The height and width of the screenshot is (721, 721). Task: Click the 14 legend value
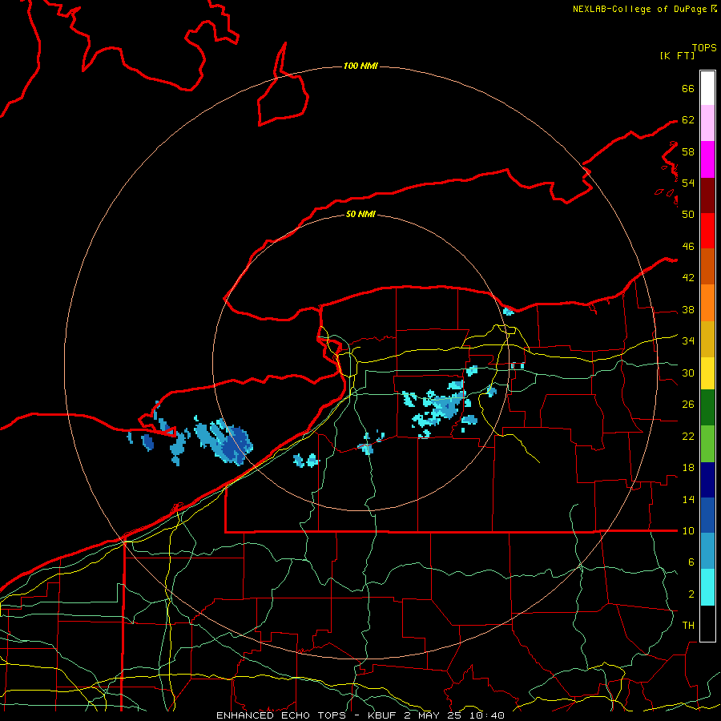[688, 500]
